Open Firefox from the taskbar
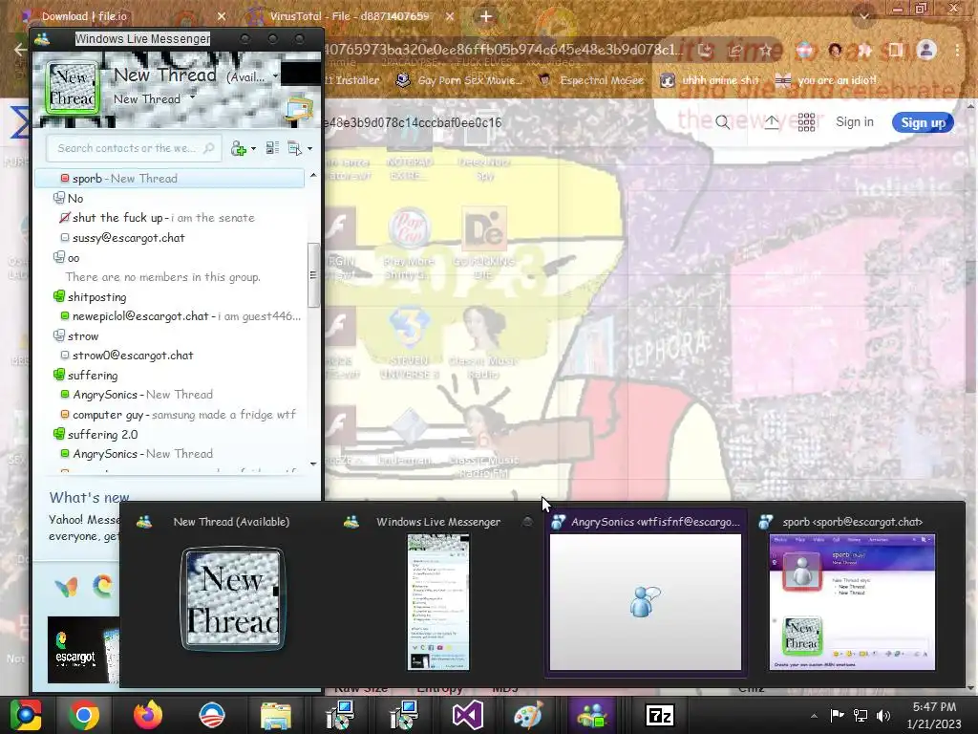This screenshot has height=734, width=978. point(148,715)
